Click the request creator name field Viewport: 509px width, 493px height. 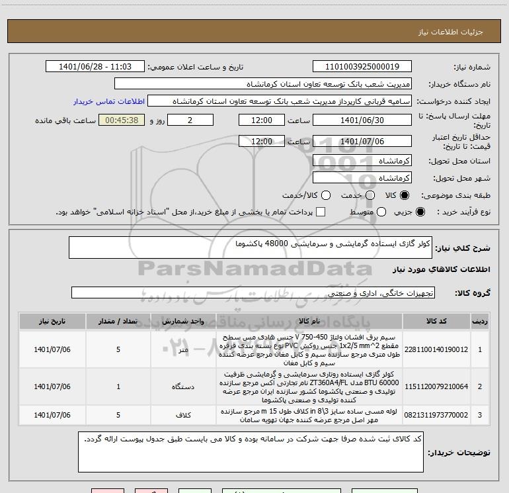(280, 101)
